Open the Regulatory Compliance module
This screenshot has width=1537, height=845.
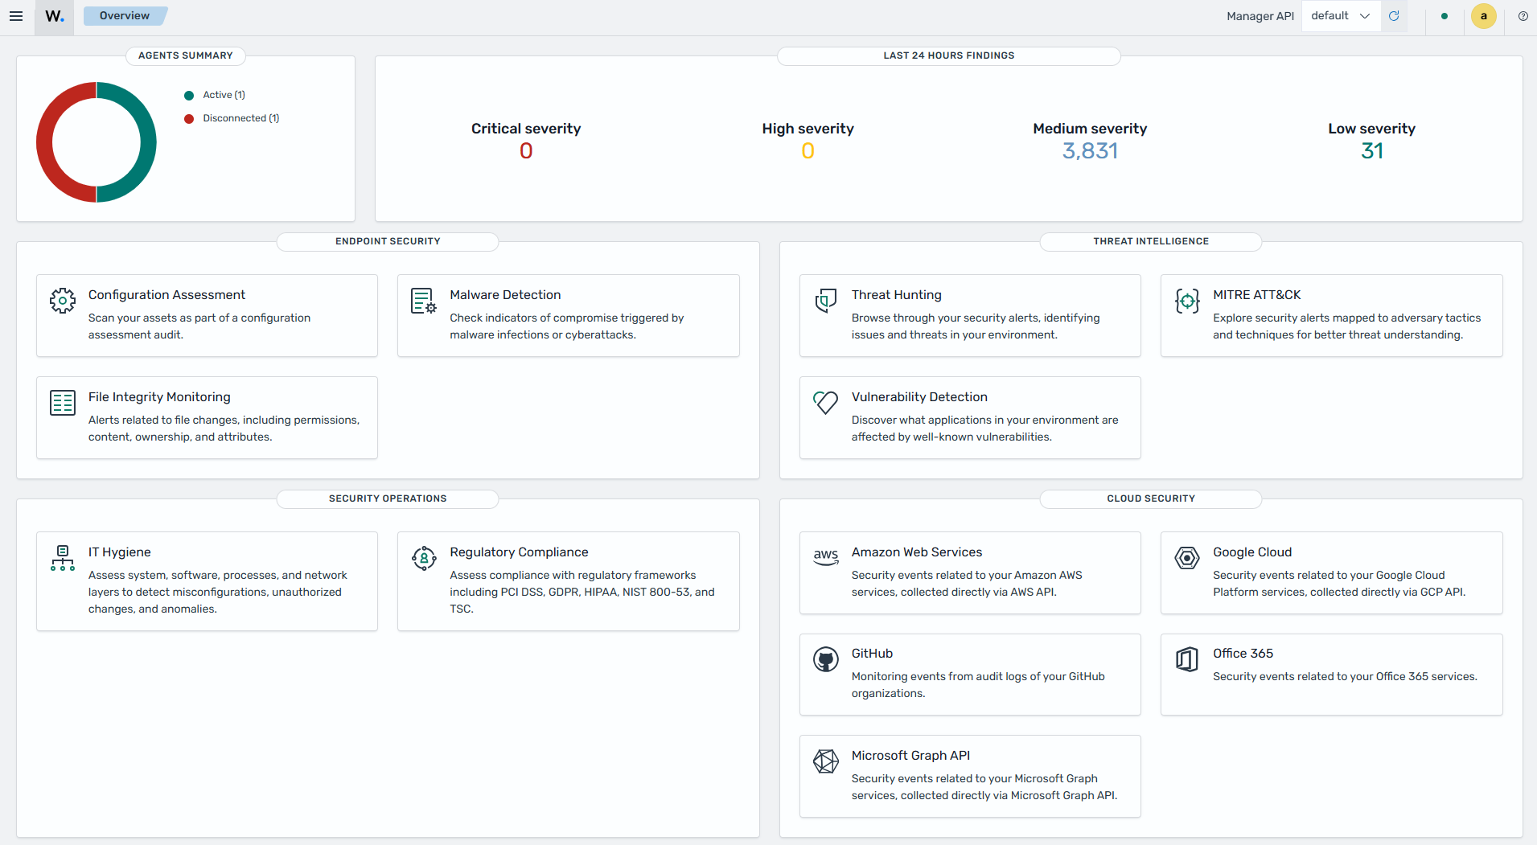point(569,581)
